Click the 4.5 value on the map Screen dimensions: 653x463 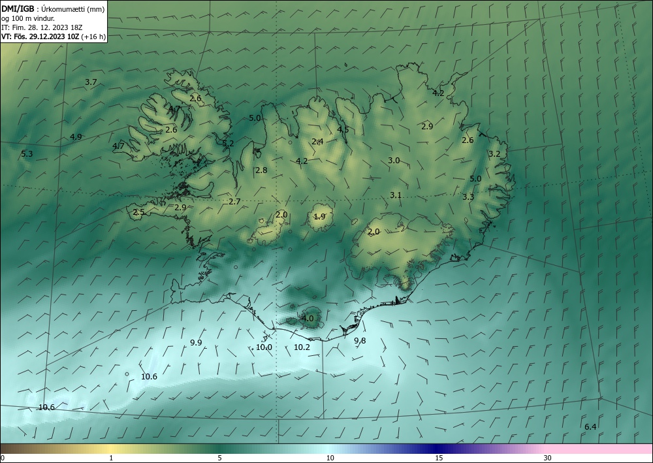click(x=343, y=129)
